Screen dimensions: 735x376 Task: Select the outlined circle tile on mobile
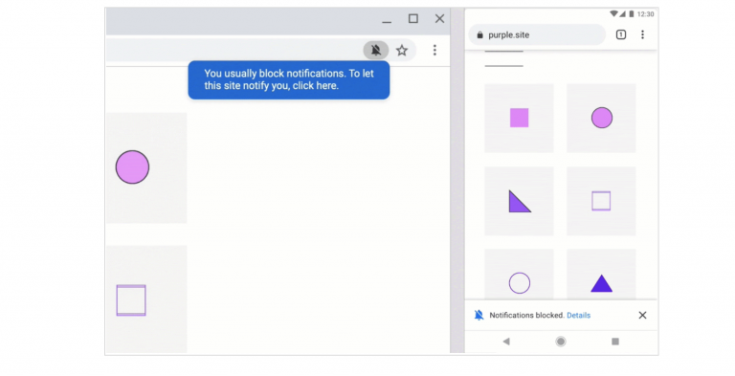click(x=519, y=275)
